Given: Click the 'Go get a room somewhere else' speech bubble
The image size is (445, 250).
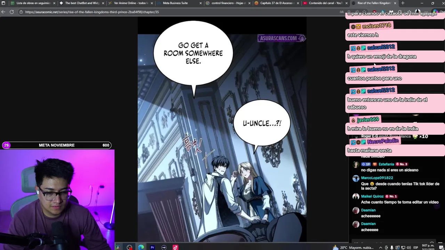Looking at the screenshot, I should coord(193,53).
